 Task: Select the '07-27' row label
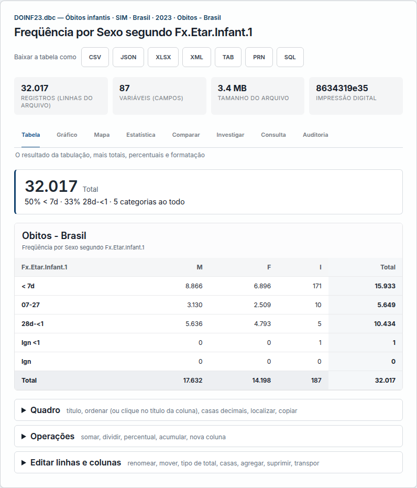pyautogui.click(x=30, y=305)
